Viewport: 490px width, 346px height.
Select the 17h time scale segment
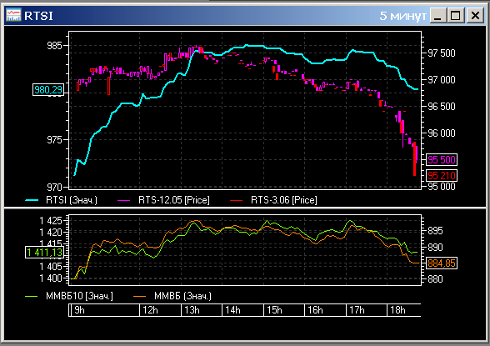367,310
